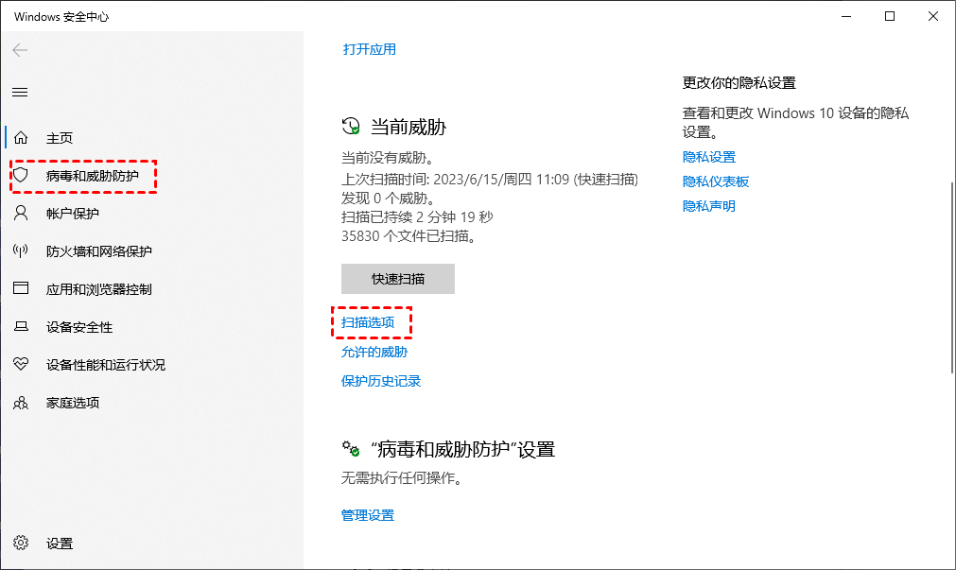The image size is (956, 570).
Task: Click the vertical scrollbar on the right
Action: pyautogui.click(x=952, y=277)
